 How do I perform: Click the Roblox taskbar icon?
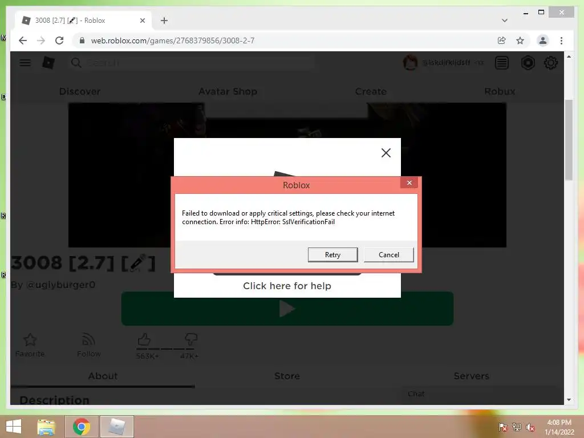[x=116, y=427]
